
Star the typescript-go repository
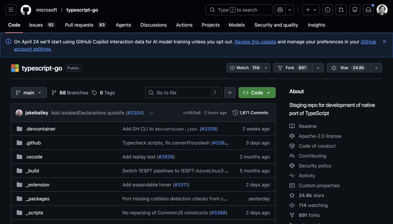[x=348, y=68]
